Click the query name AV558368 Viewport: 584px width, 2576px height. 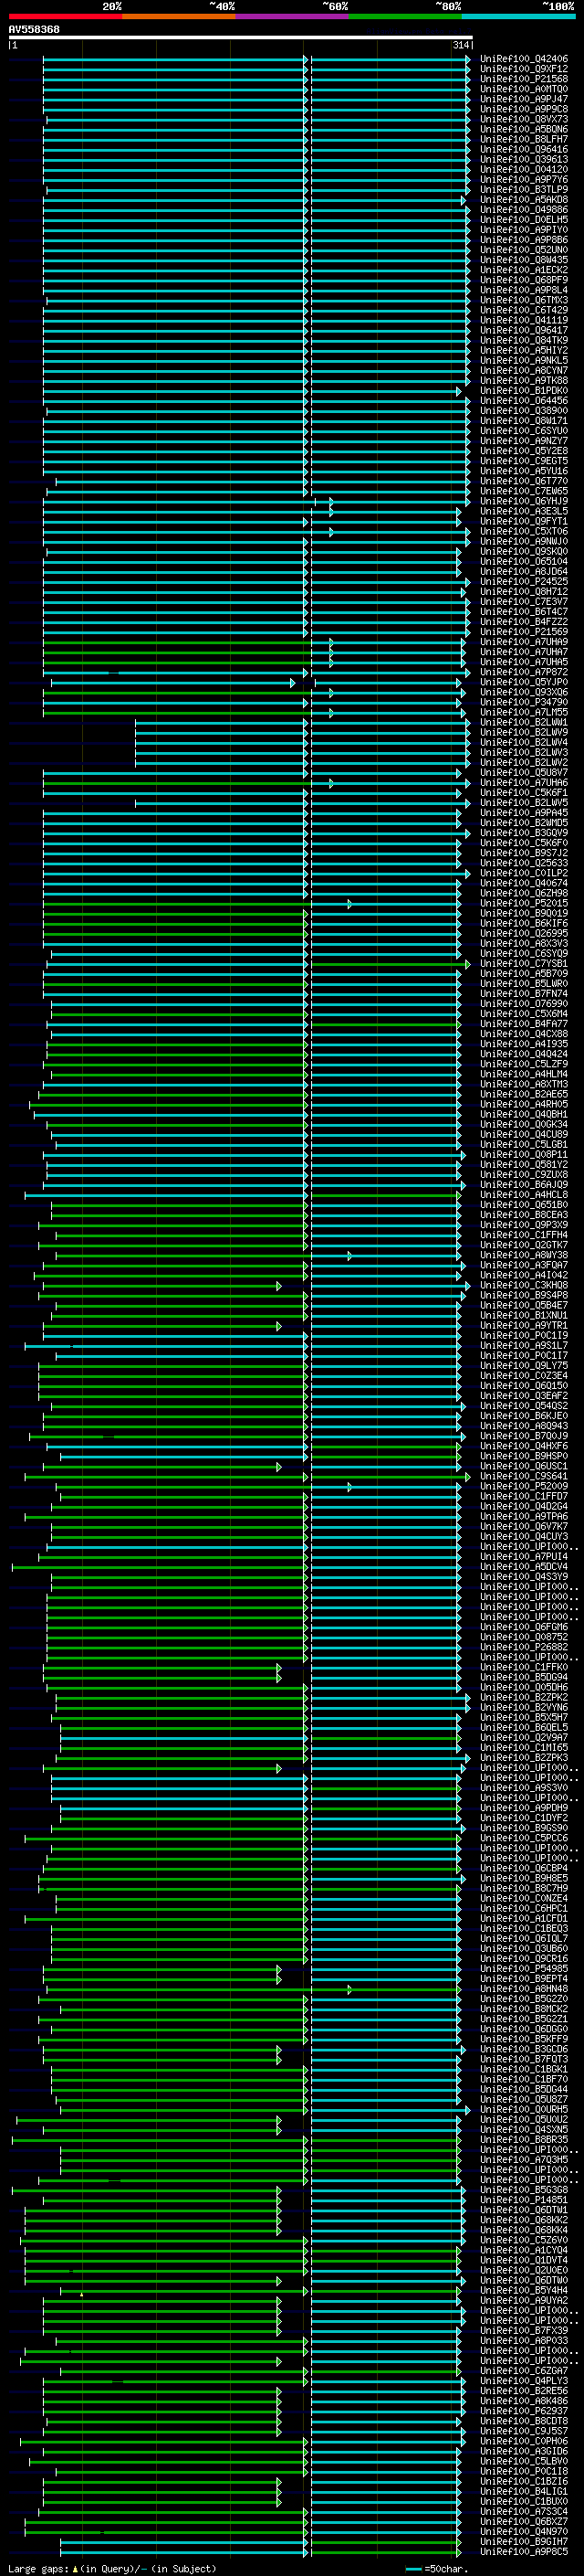34,30
